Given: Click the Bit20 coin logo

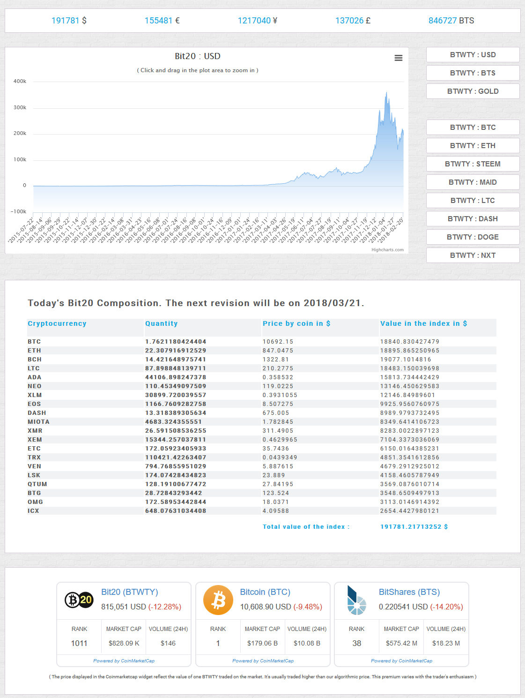Looking at the screenshot, I should point(79,600).
